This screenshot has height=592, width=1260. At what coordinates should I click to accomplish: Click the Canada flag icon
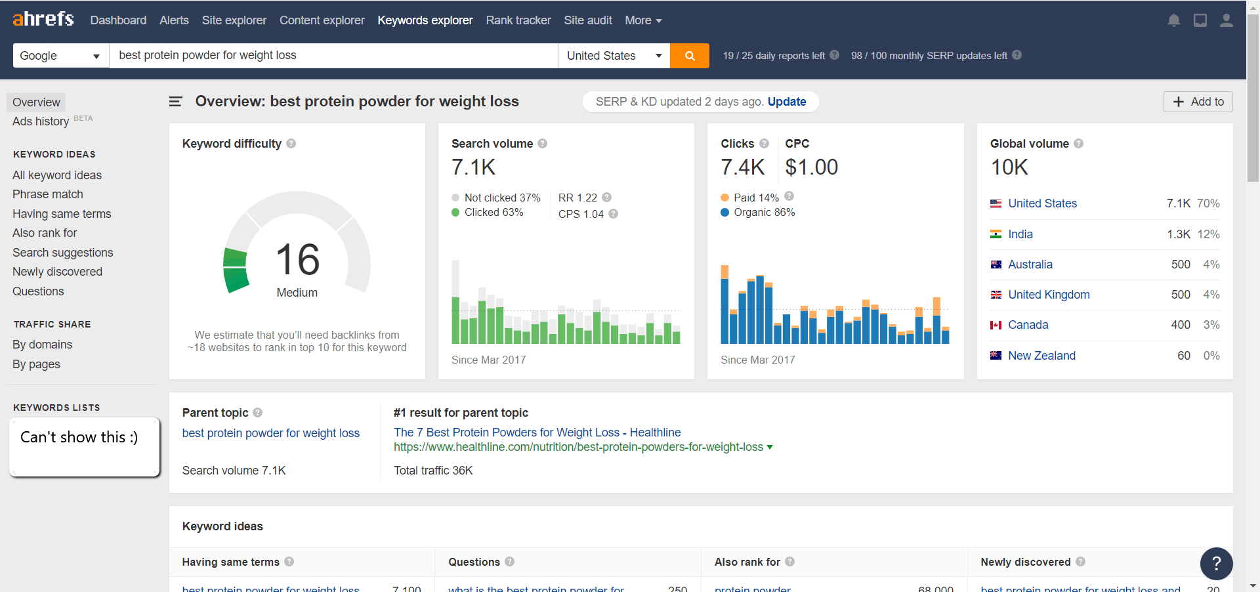(996, 325)
